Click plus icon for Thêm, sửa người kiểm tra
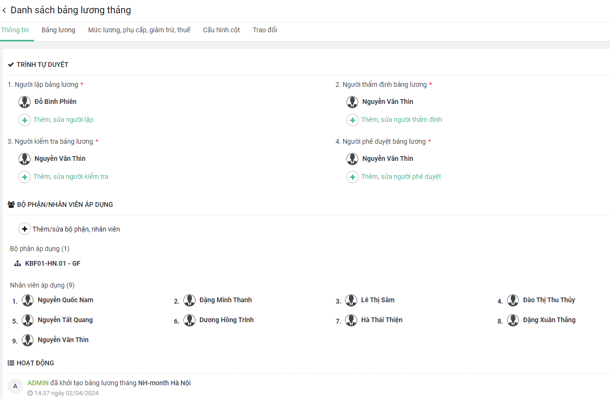610x399 pixels. pos(25,177)
